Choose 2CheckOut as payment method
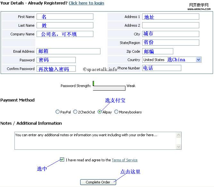214x187 pixels. pyautogui.click(x=75, y=112)
